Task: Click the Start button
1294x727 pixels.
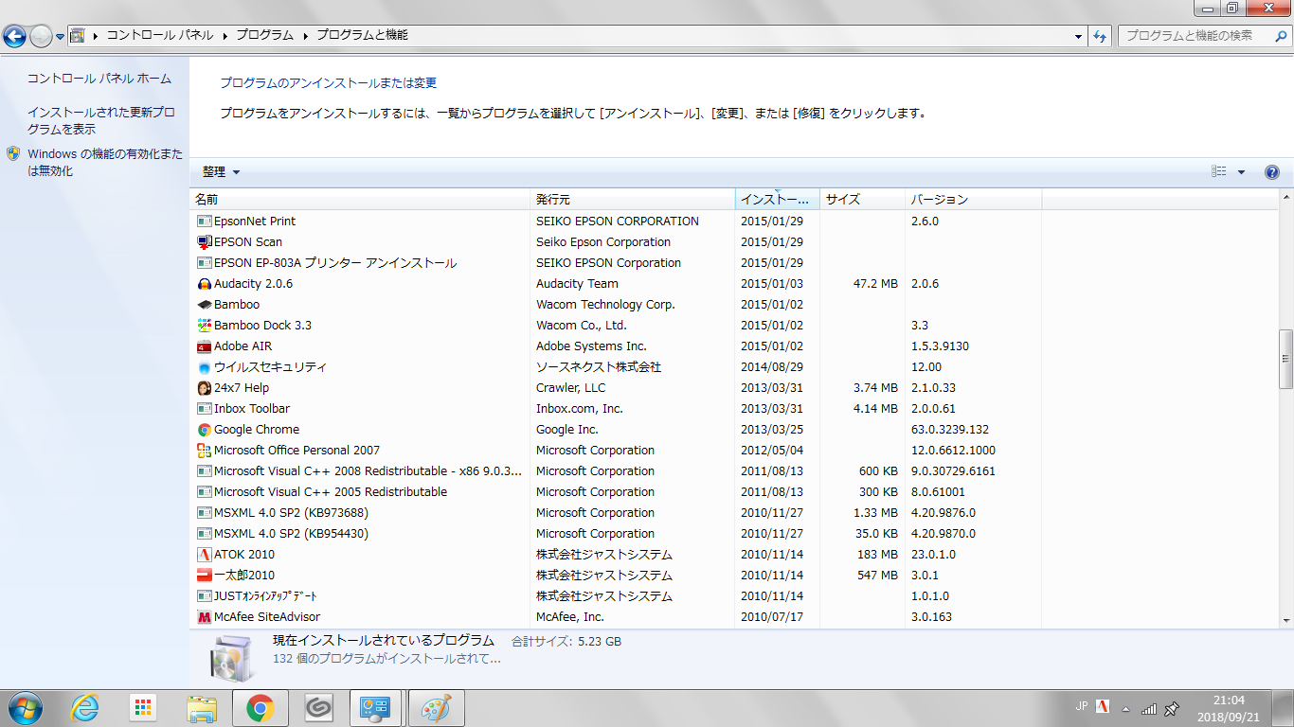Action: pyautogui.click(x=25, y=707)
